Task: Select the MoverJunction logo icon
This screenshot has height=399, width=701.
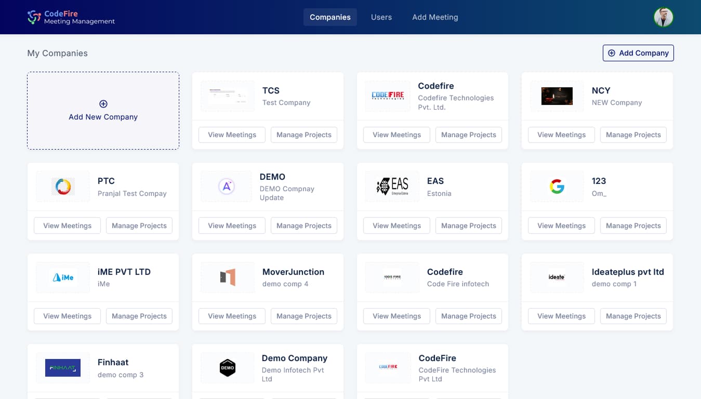Action: [228, 277]
